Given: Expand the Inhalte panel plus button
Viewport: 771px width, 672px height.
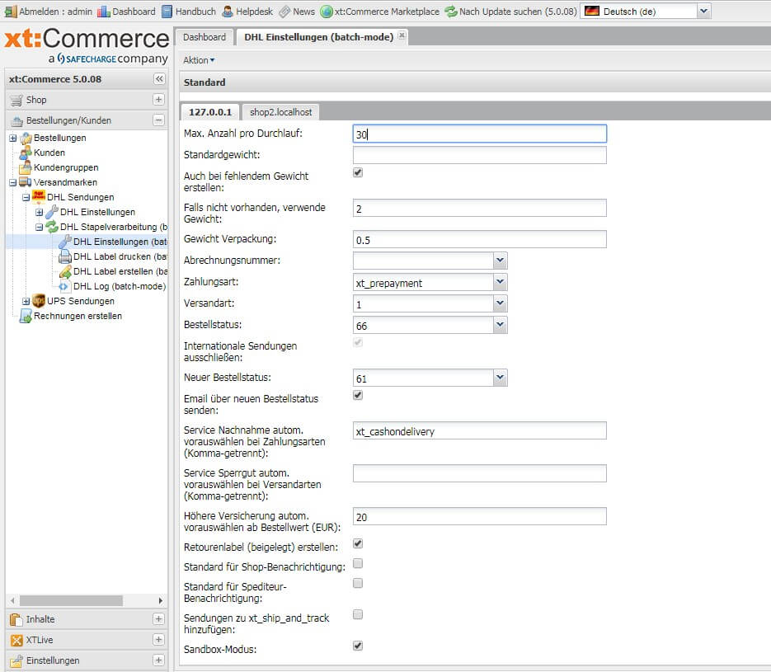Looking at the screenshot, I should coord(159,619).
